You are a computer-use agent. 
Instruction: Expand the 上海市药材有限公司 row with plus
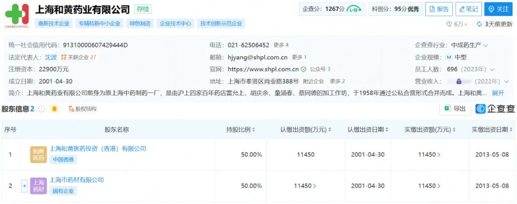point(24,185)
